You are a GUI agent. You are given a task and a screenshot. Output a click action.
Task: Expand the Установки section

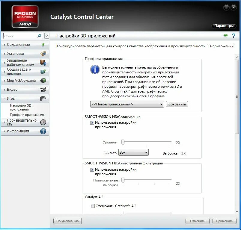point(25,53)
